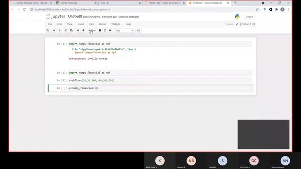Select participant S avatar
This screenshot has width=301, height=169.
click(x=222, y=161)
